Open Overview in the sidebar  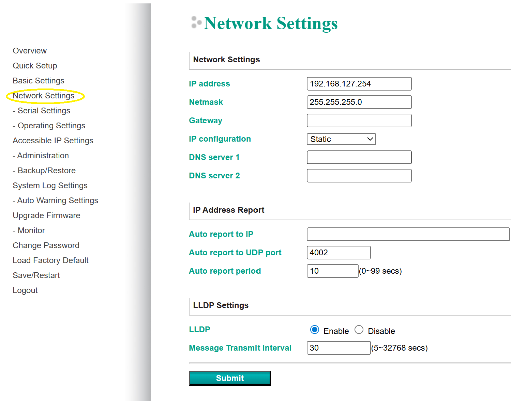coord(30,51)
